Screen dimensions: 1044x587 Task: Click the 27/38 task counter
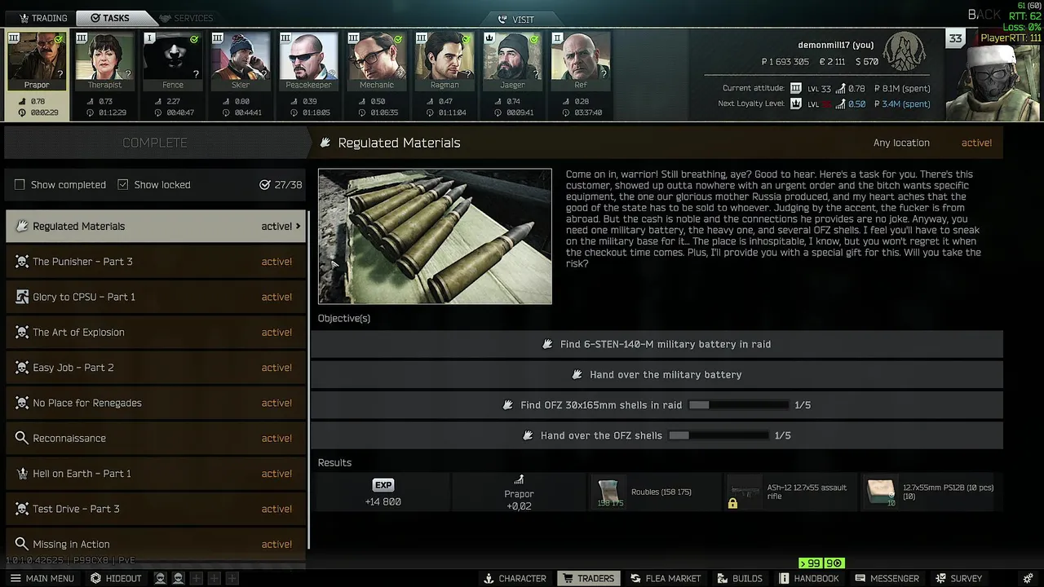pyautogui.click(x=281, y=185)
